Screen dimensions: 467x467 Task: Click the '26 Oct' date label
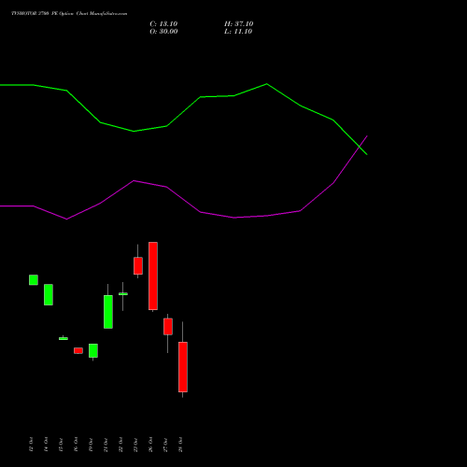(150, 445)
